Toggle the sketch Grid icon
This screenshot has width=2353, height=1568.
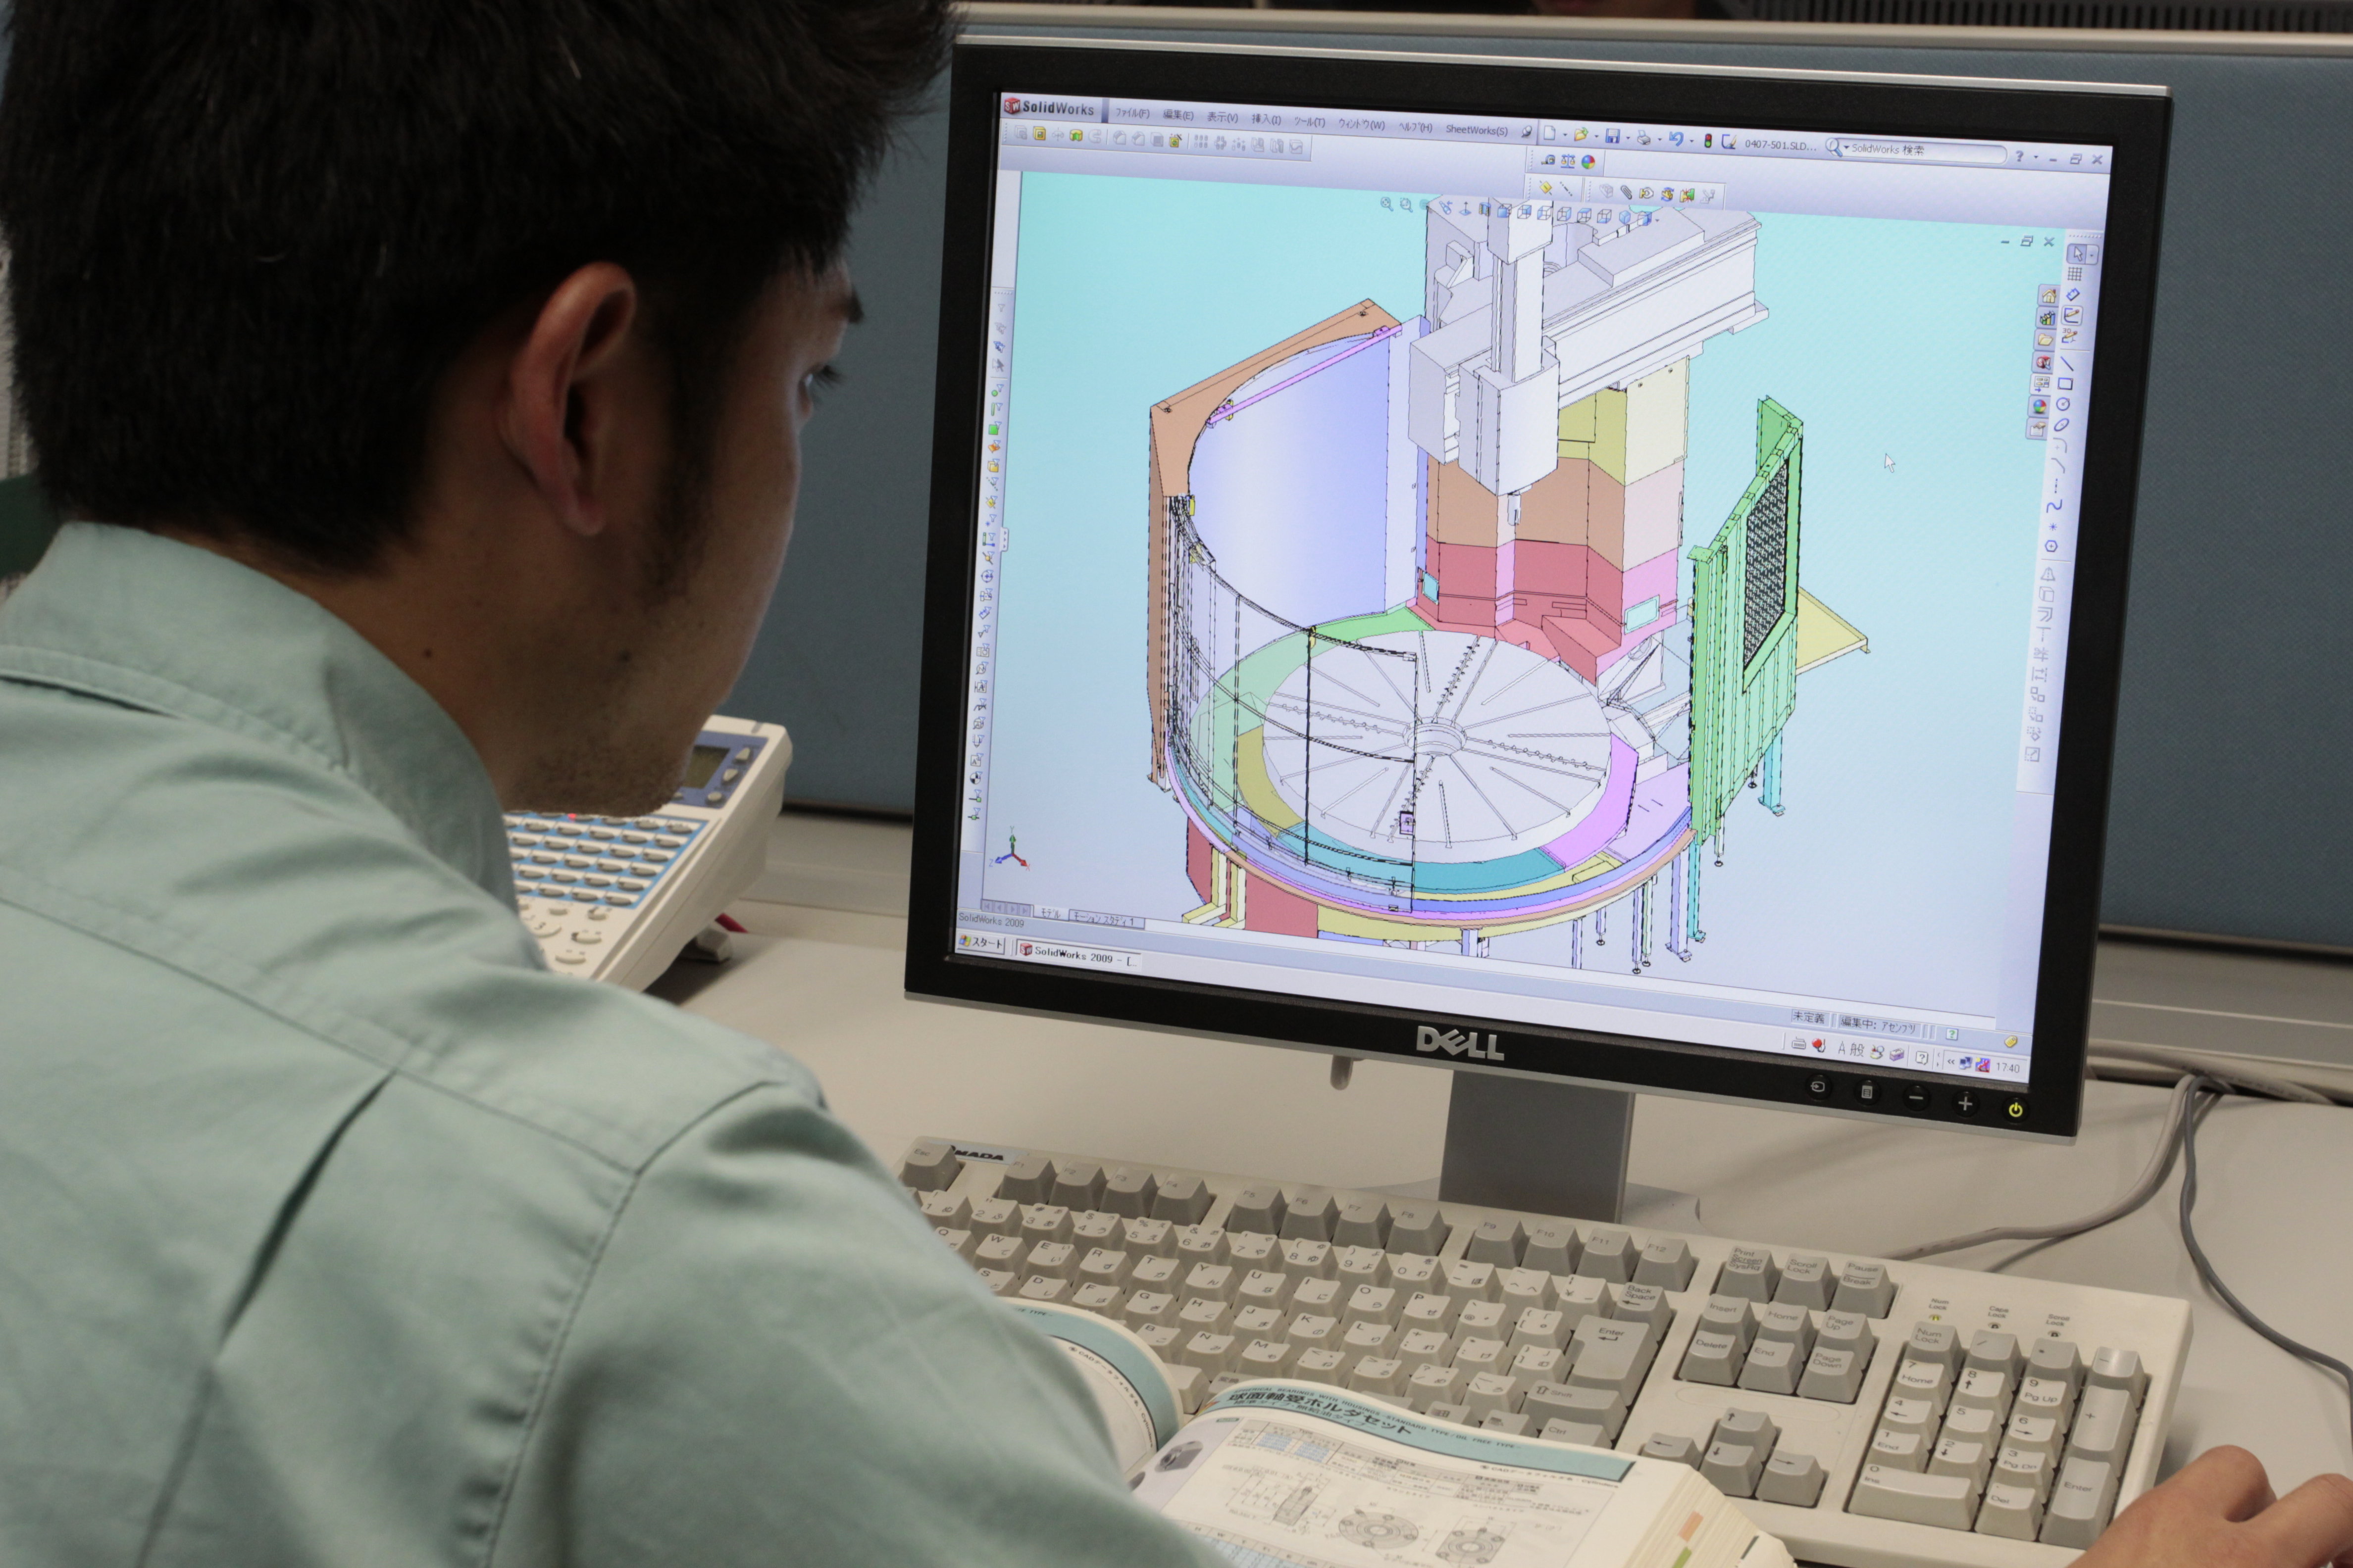[2075, 274]
